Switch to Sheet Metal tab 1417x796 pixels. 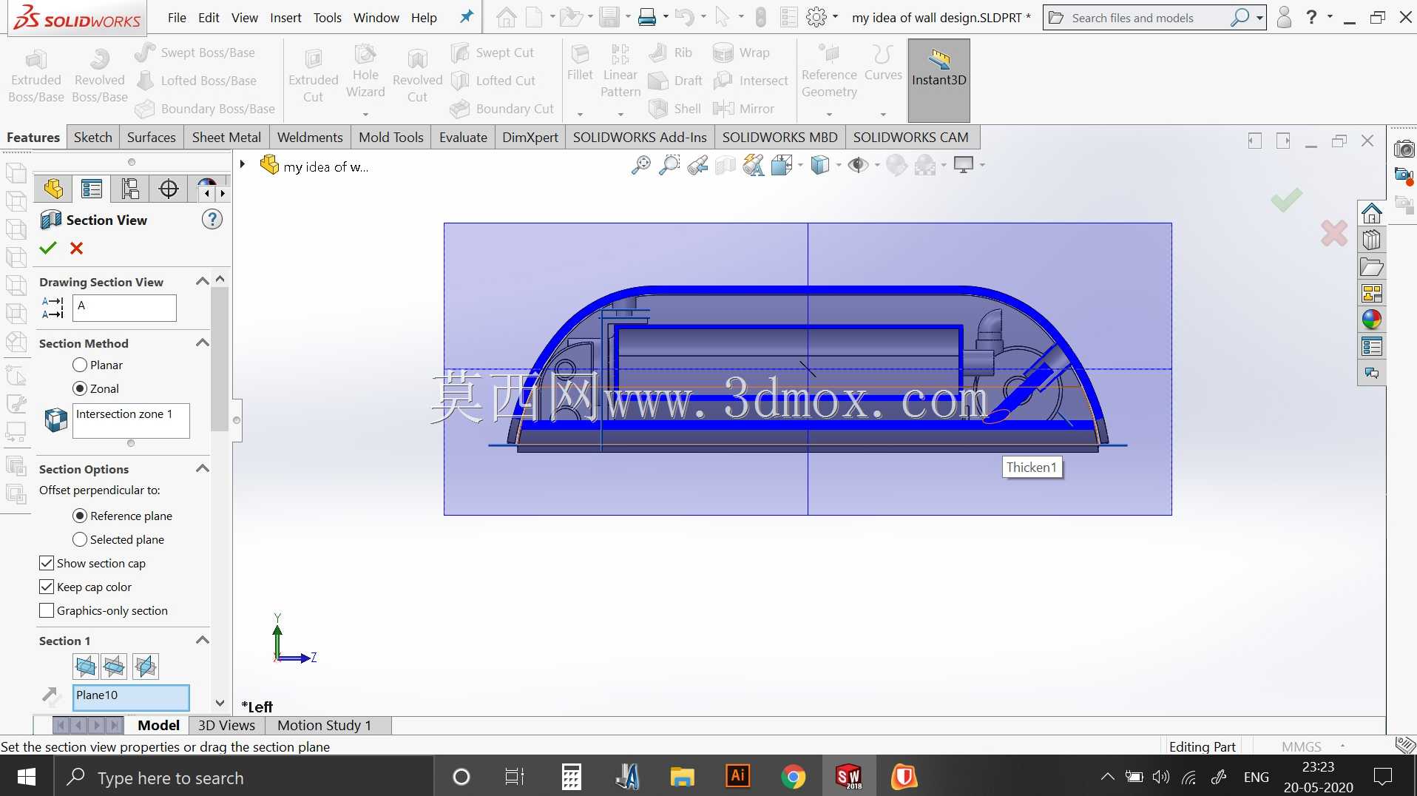pyautogui.click(x=226, y=138)
